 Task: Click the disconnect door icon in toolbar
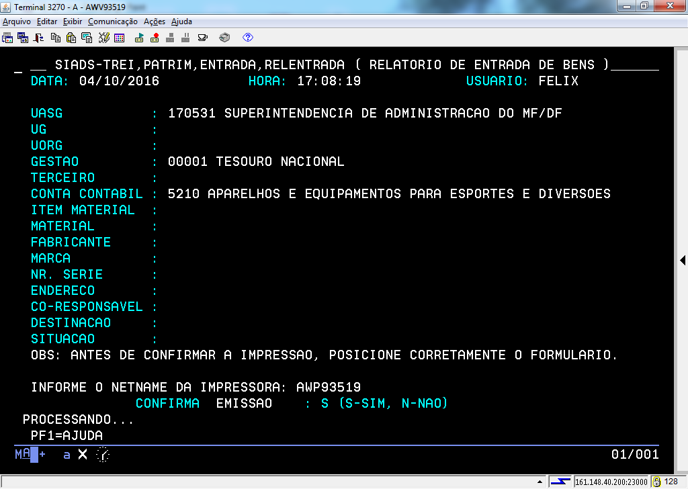tap(38, 38)
